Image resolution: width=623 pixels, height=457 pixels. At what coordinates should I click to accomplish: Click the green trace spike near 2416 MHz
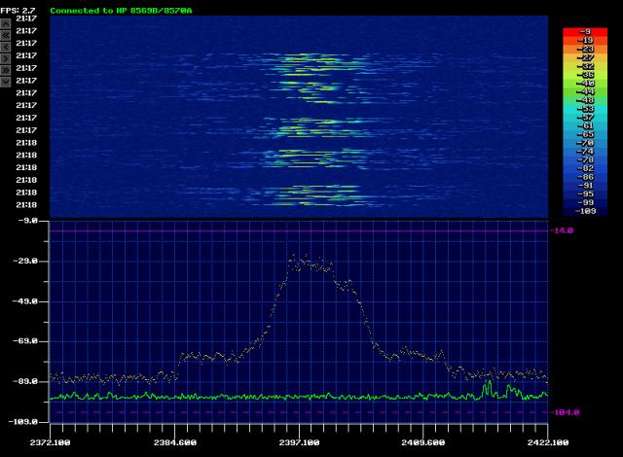[489, 383]
